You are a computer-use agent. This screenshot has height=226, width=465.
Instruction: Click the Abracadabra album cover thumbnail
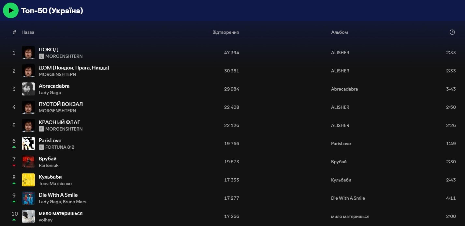click(28, 89)
